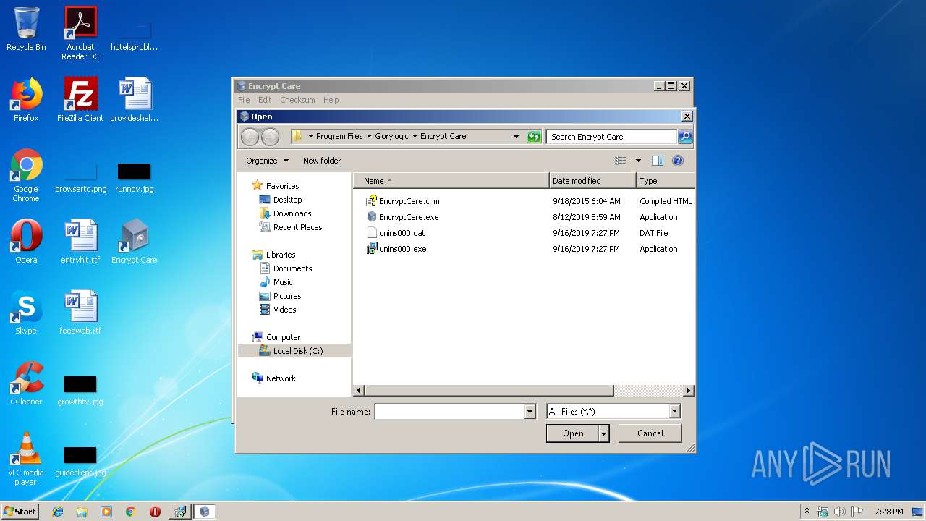Select Desktop in Favorites
Viewport: 926px width, 521px height.
(287, 200)
